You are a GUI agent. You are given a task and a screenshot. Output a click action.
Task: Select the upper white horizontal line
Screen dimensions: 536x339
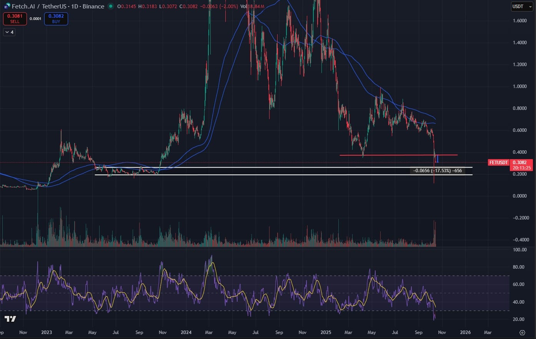click(x=269, y=168)
